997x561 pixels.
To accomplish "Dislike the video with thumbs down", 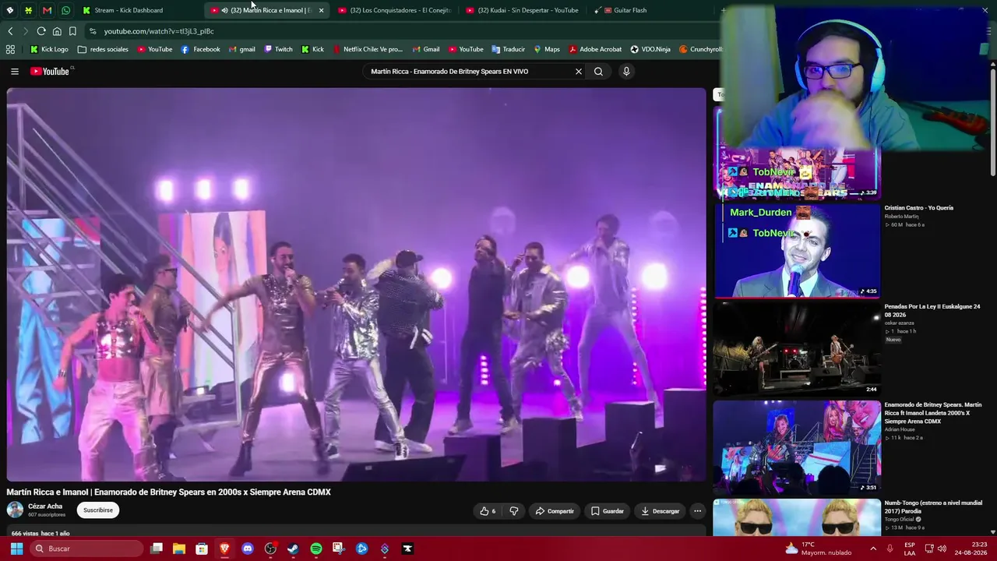I will click(x=513, y=511).
